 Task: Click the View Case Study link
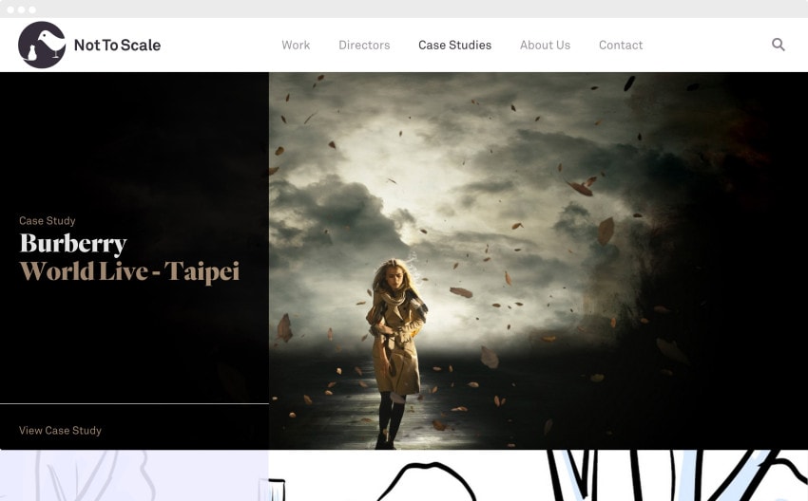60,431
